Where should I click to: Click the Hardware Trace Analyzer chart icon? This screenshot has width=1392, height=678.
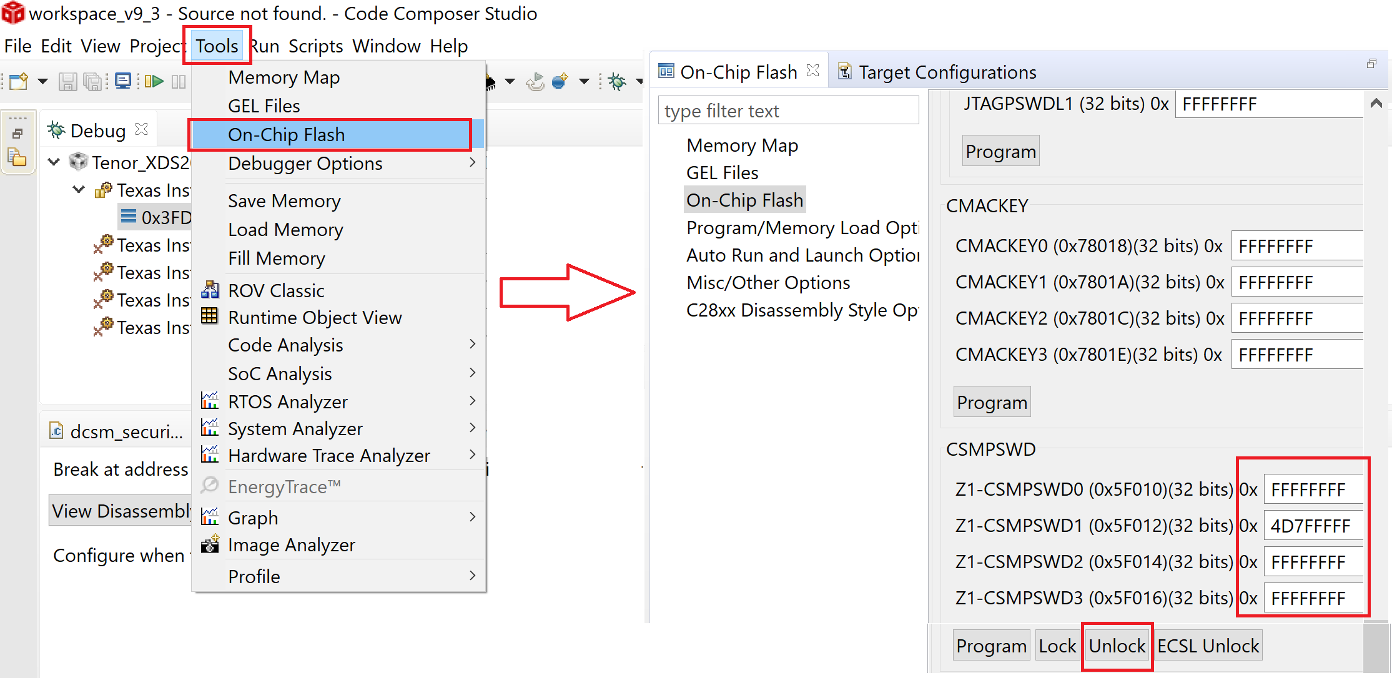(x=210, y=454)
